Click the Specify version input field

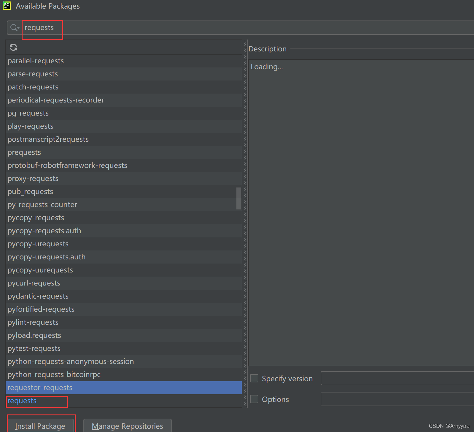(397, 378)
